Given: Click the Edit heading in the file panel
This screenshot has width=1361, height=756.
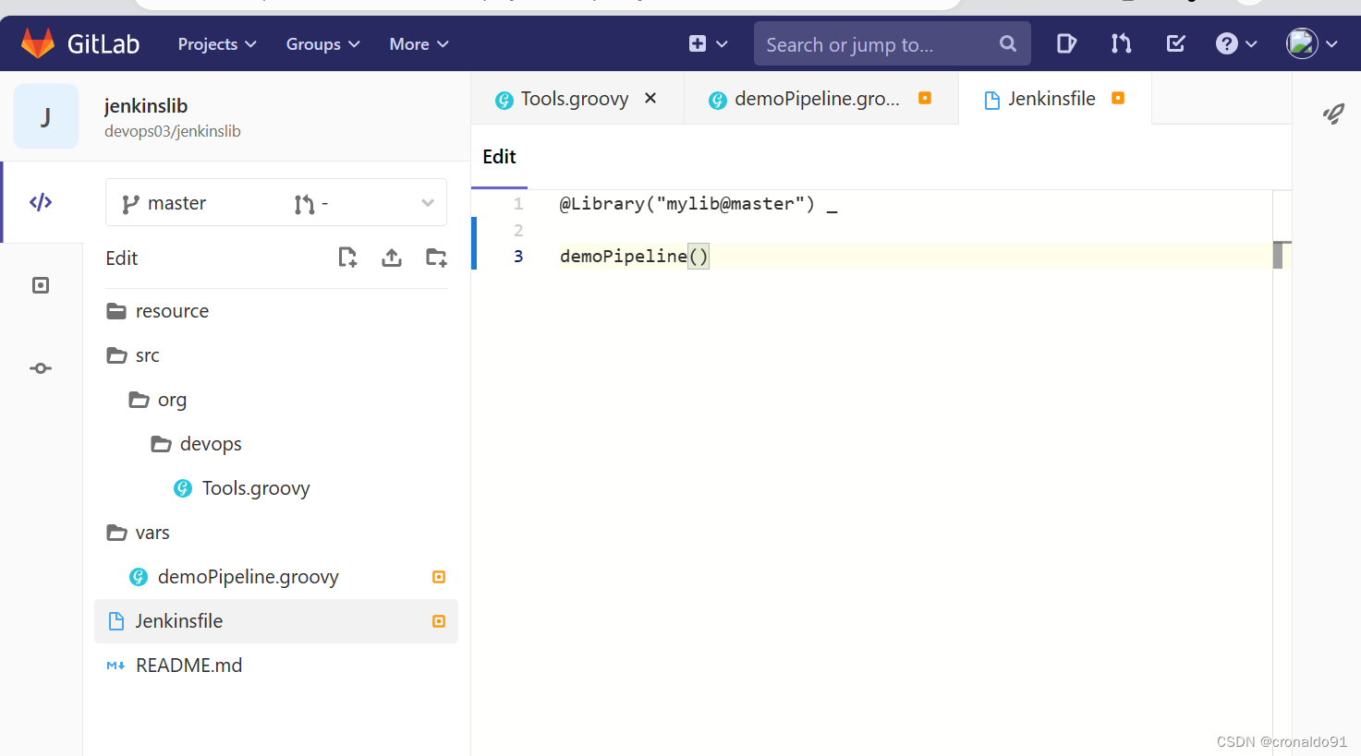Looking at the screenshot, I should pos(121,258).
